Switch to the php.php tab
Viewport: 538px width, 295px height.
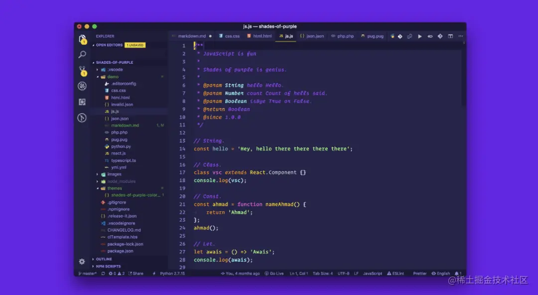343,36
